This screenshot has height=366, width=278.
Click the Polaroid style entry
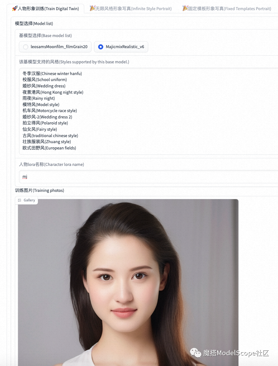[x=45, y=123]
